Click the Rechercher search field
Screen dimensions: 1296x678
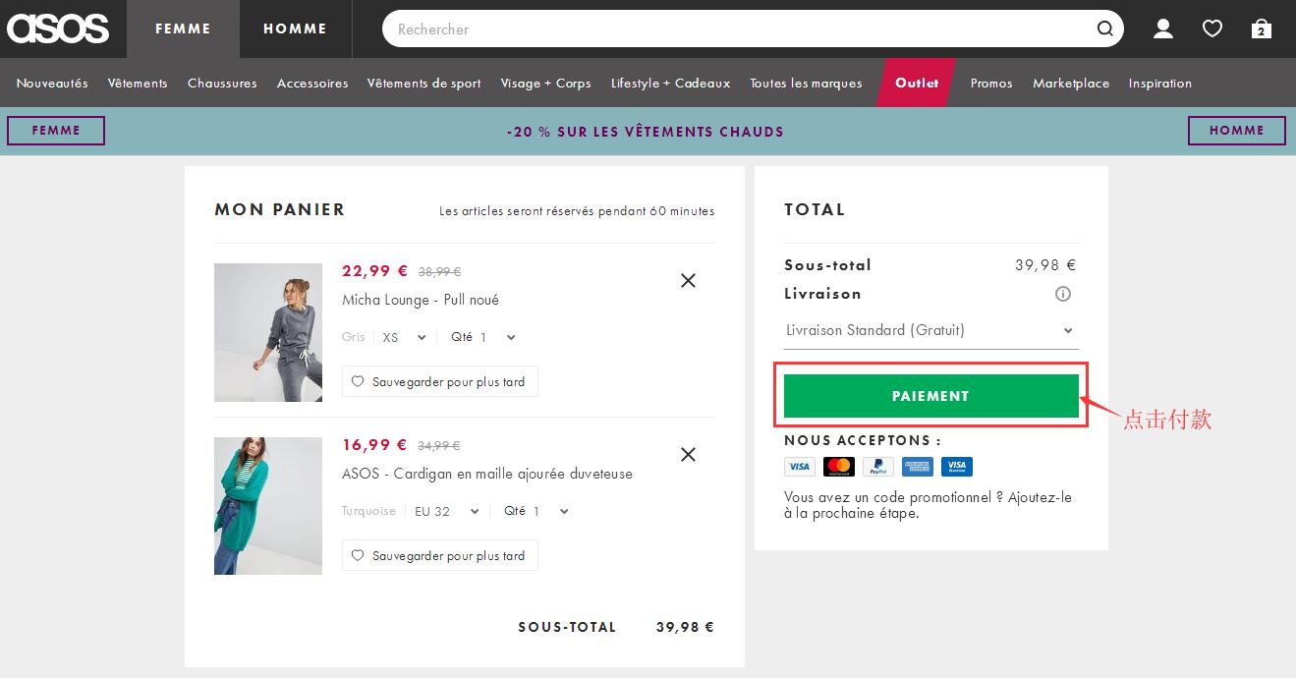point(753,28)
